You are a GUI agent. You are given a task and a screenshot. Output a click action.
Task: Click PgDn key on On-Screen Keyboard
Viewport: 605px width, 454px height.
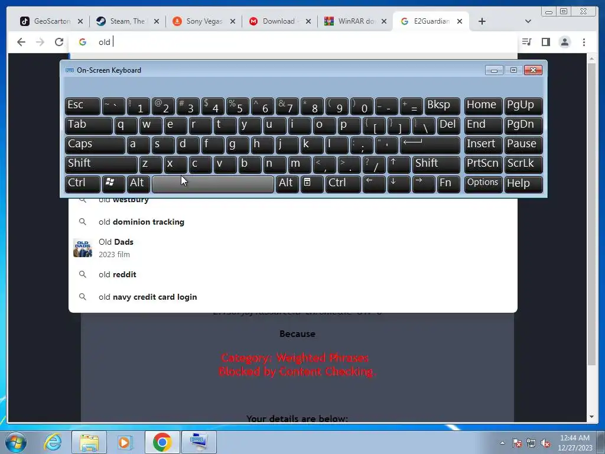(x=523, y=125)
